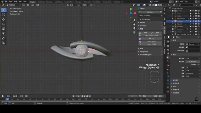Viewport: 201px width, 113px height.
Task: Open the Shading workspace tab
Action: click(79, 2)
